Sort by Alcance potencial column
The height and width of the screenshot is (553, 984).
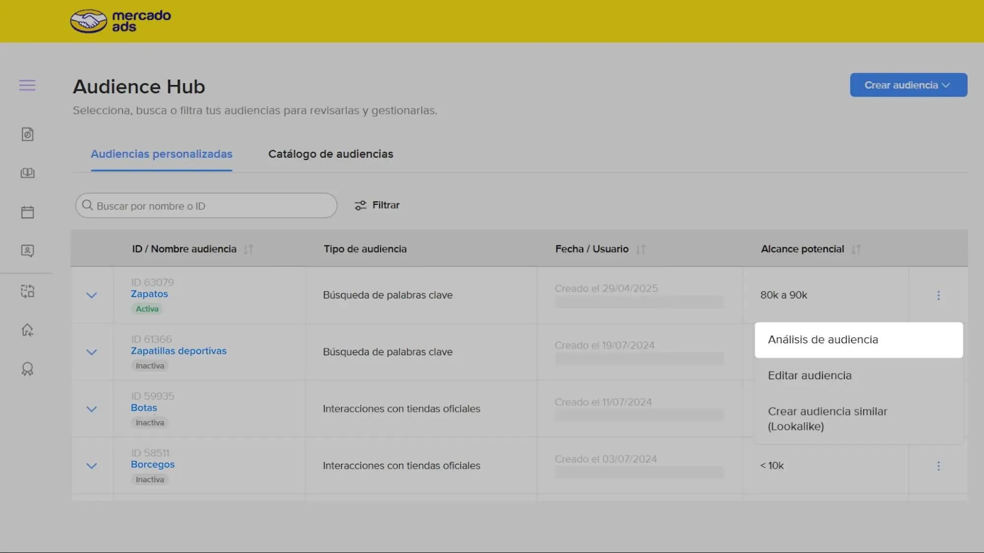click(856, 249)
